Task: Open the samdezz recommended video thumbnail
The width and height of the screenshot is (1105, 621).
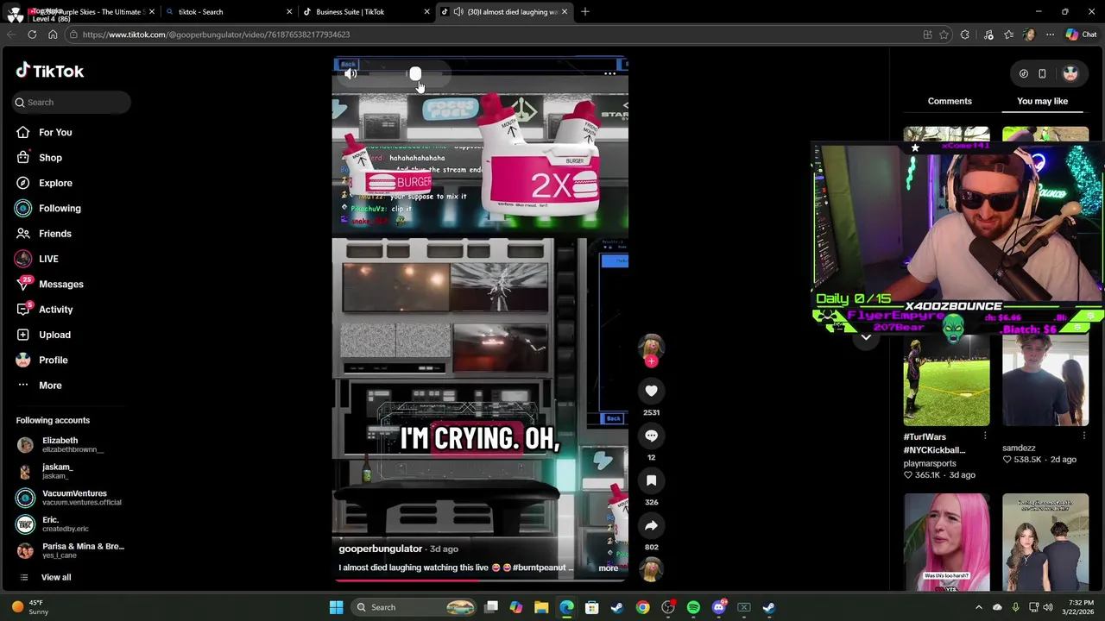Action: pyautogui.click(x=1045, y=379)
